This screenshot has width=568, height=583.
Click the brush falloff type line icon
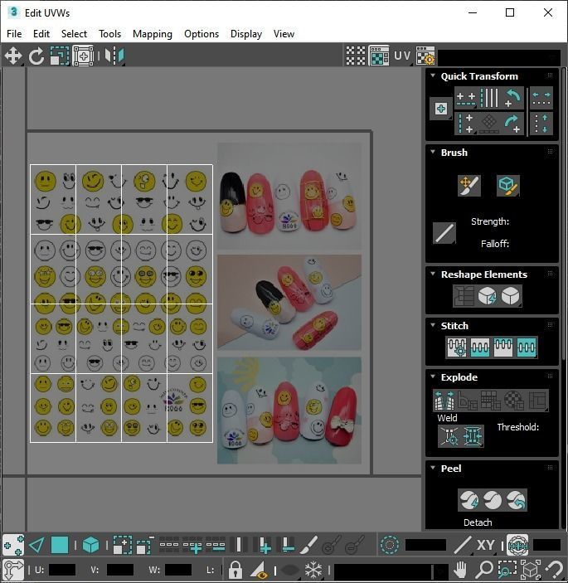point(444,233)
